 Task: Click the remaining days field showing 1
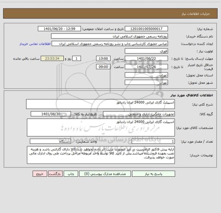point(76,59)
